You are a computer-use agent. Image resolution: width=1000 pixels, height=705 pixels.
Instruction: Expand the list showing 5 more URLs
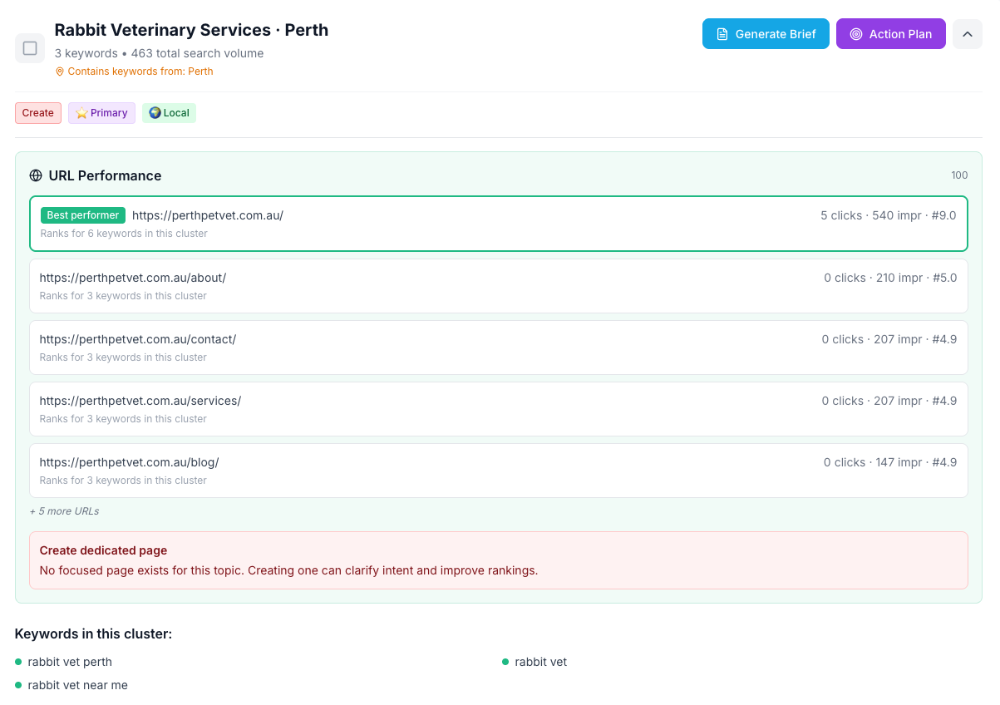coord(63,510)
